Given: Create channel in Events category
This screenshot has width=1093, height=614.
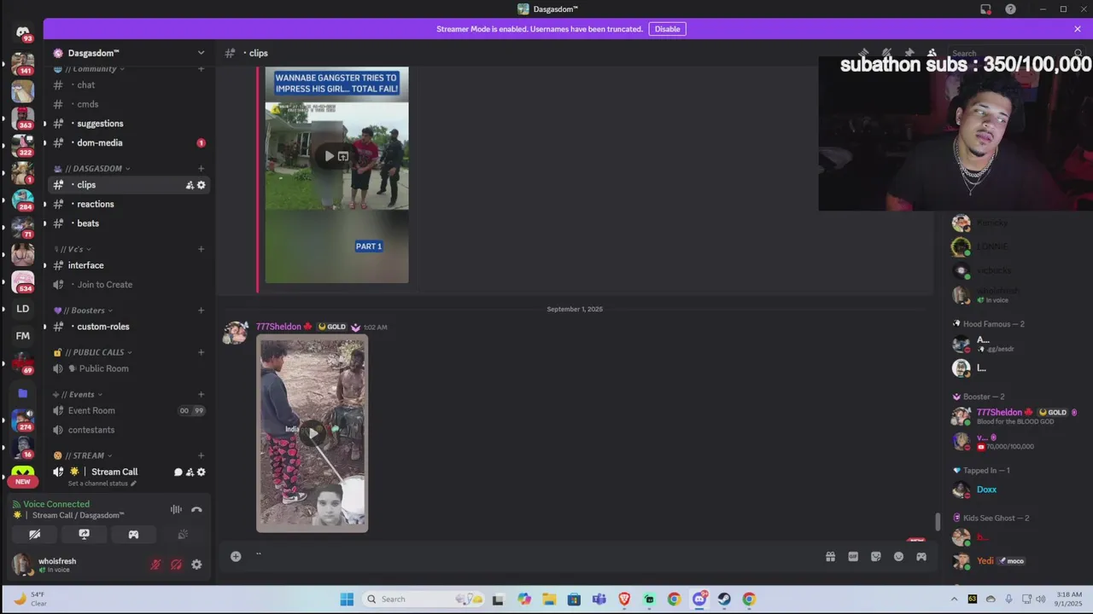Looking at the screenshot, I should [x=202, y=395].
